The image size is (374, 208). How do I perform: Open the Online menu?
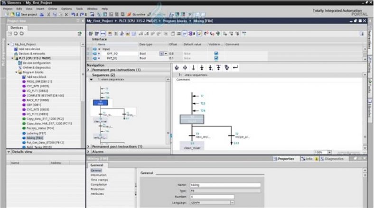53,9
